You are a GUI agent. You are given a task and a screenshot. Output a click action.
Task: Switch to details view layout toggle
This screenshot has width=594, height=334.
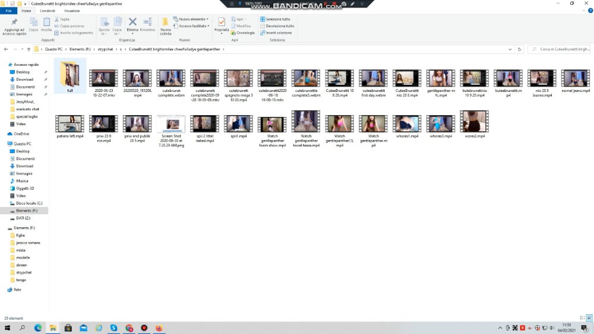(582, 318)
